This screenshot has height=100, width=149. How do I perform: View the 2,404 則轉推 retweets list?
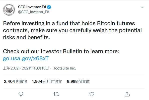(x=16, y=81)
